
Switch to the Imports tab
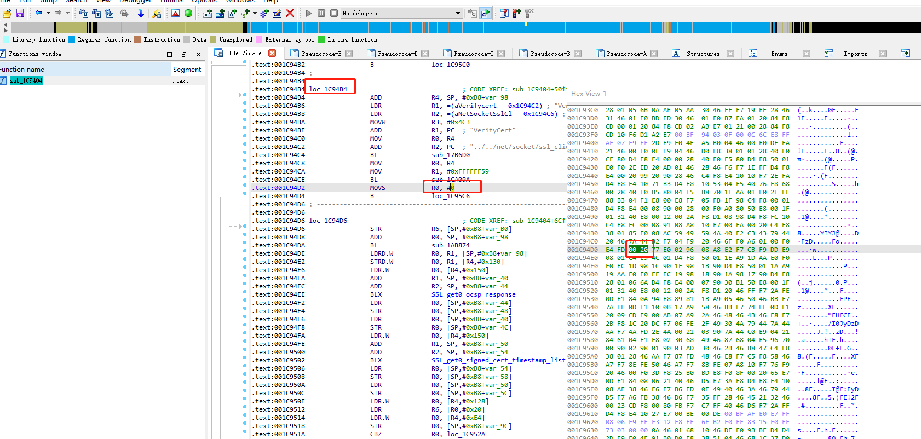tap(855, 54)
